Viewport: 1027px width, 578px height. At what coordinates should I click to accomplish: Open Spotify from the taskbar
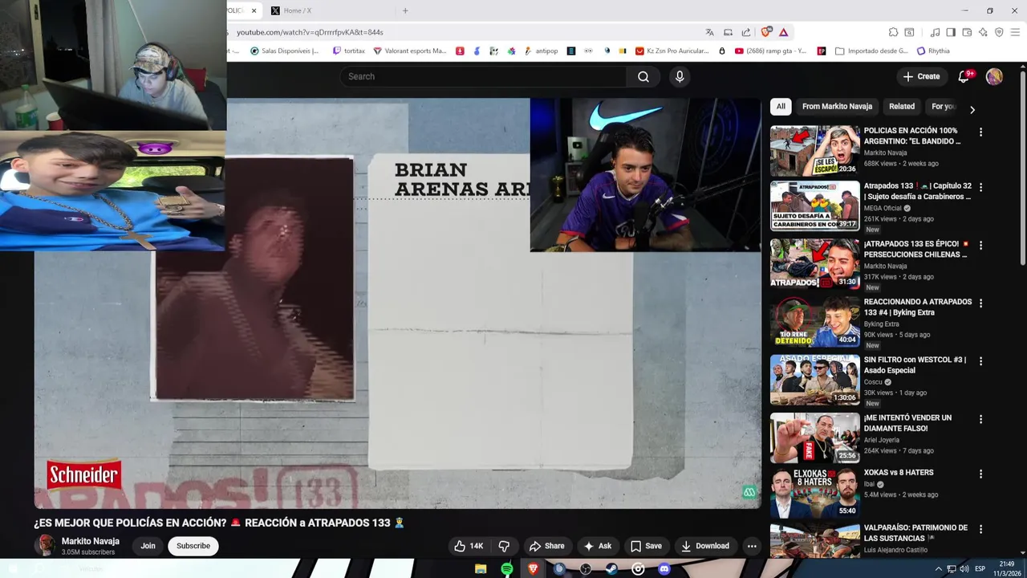coord(507,569)
